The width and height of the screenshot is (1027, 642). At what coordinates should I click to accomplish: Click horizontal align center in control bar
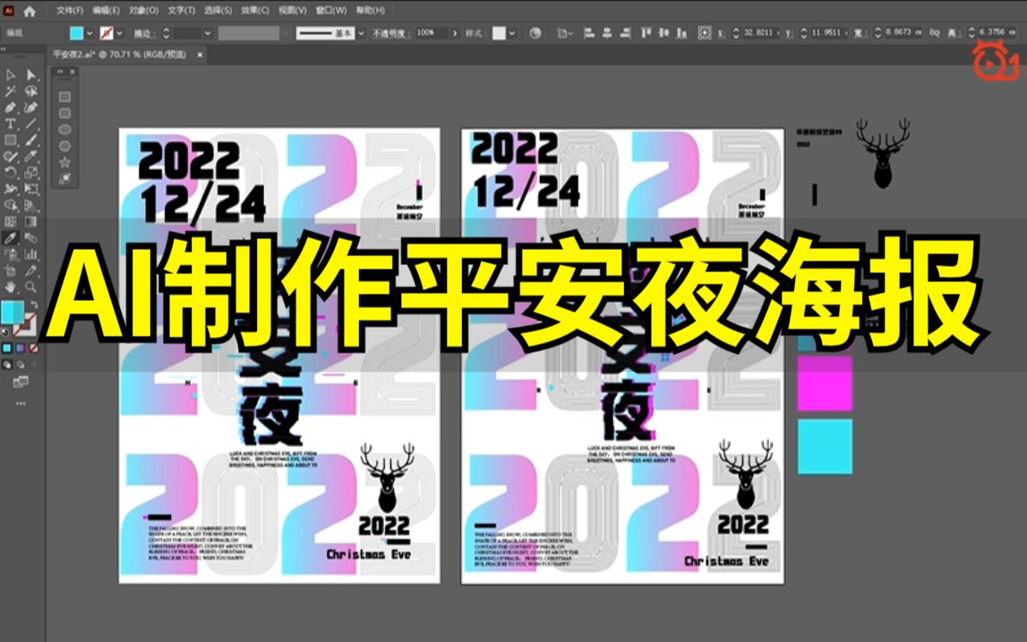pos(606,33)
